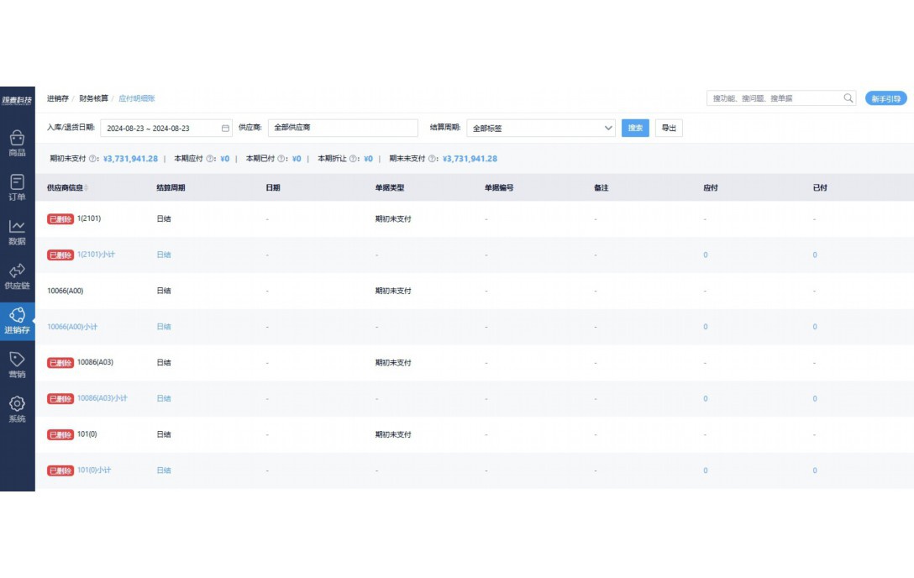Viewport: 914px width, 578px height.
Task: Navigate to 进销存 in the breadcrumb
Action: pyautogui.click(x=58, y=98)
